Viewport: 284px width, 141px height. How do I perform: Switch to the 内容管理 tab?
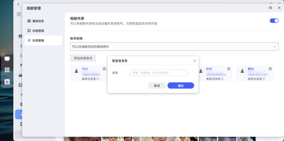pyautogui.click(x=43, y=31)
